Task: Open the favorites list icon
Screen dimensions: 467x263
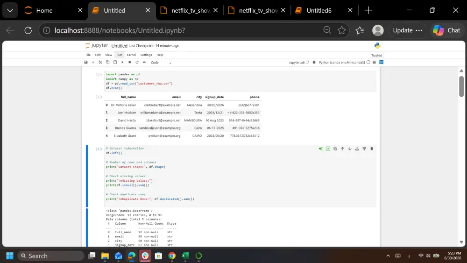Action: 360,30
